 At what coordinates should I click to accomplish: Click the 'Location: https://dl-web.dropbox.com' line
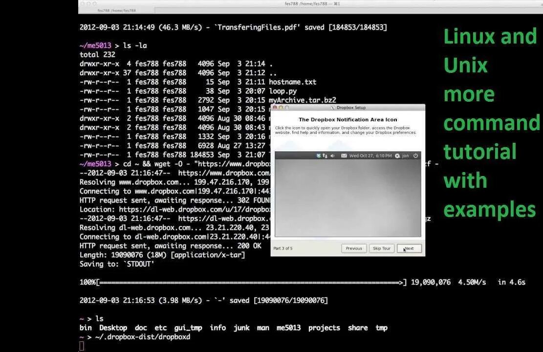(175, 210)
